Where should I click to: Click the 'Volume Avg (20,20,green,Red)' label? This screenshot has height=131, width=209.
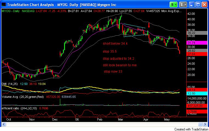(23, 97)
